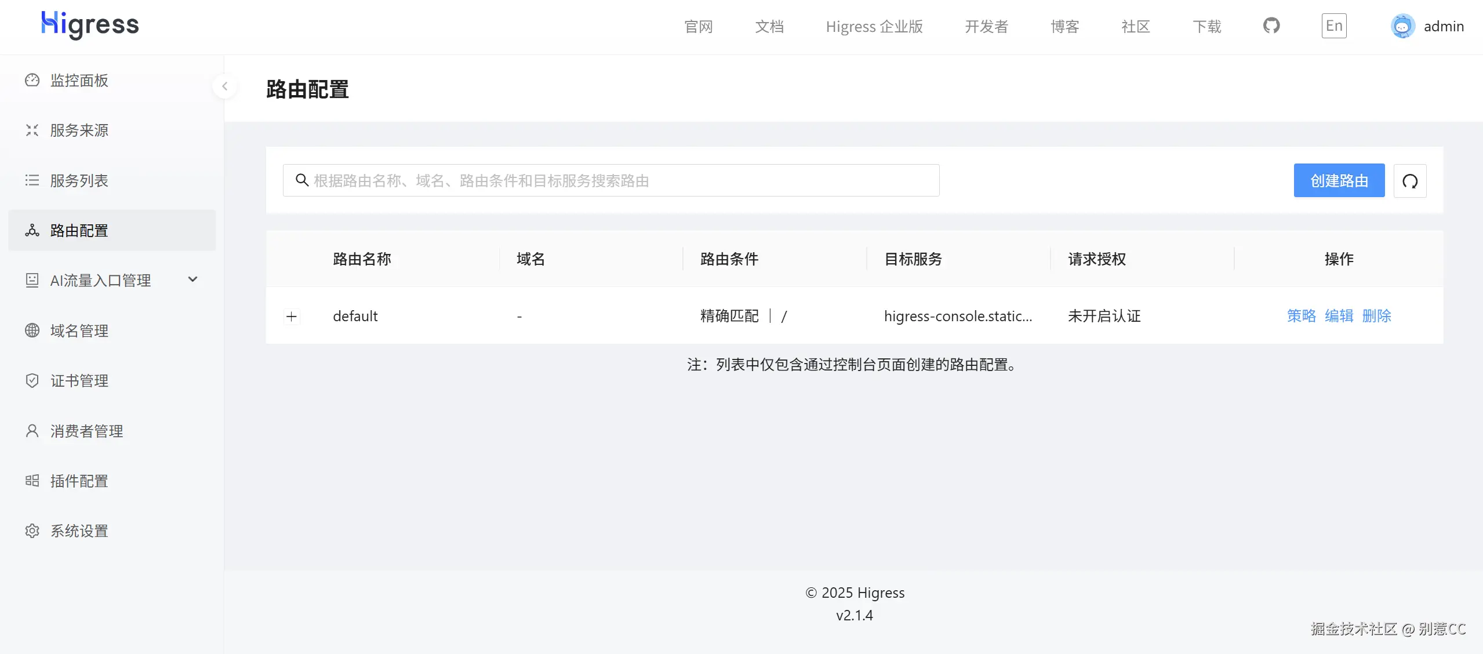
Task: Click the Higress logo
Action: (90, 25)
